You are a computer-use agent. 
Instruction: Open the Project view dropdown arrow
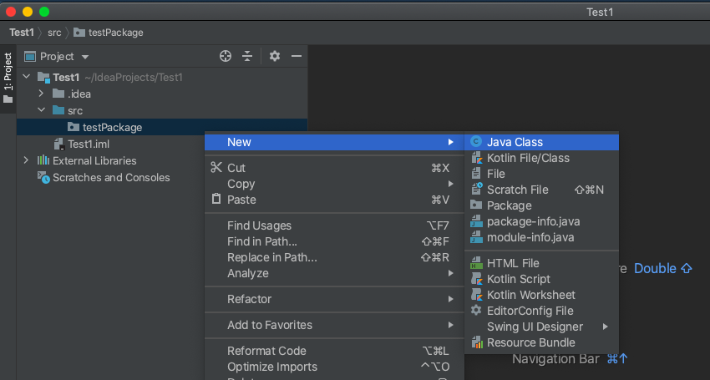[x=85, y=57]
